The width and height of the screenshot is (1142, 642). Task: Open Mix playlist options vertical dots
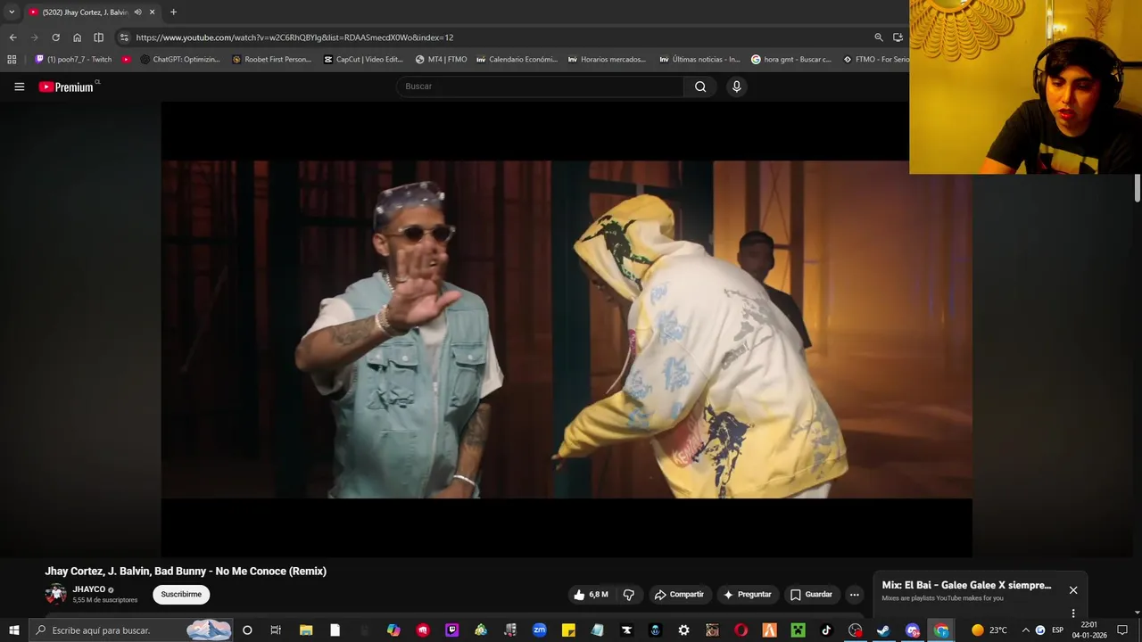(1073, 613)
